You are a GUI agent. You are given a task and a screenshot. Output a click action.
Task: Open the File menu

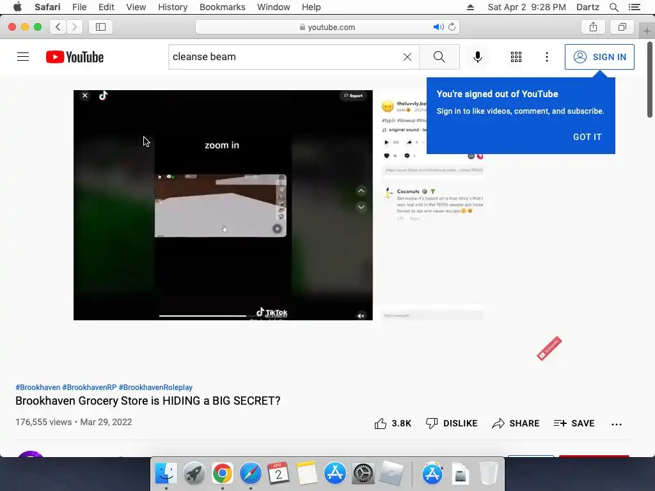[79, 7]
